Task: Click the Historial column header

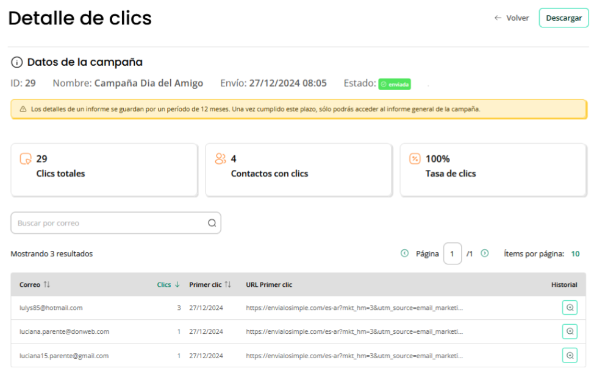Action: click(564, 284)
